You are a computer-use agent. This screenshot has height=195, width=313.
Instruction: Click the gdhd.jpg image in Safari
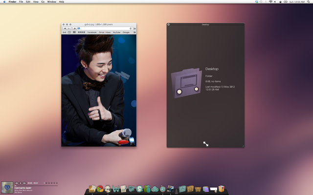click(99, 91)
